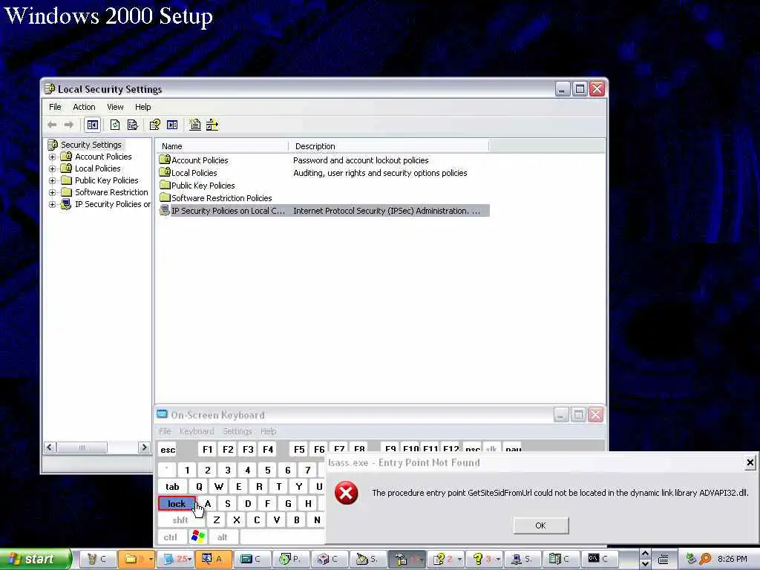
Task: Click the Refresh toolbar icon
Action: (115, 125)
